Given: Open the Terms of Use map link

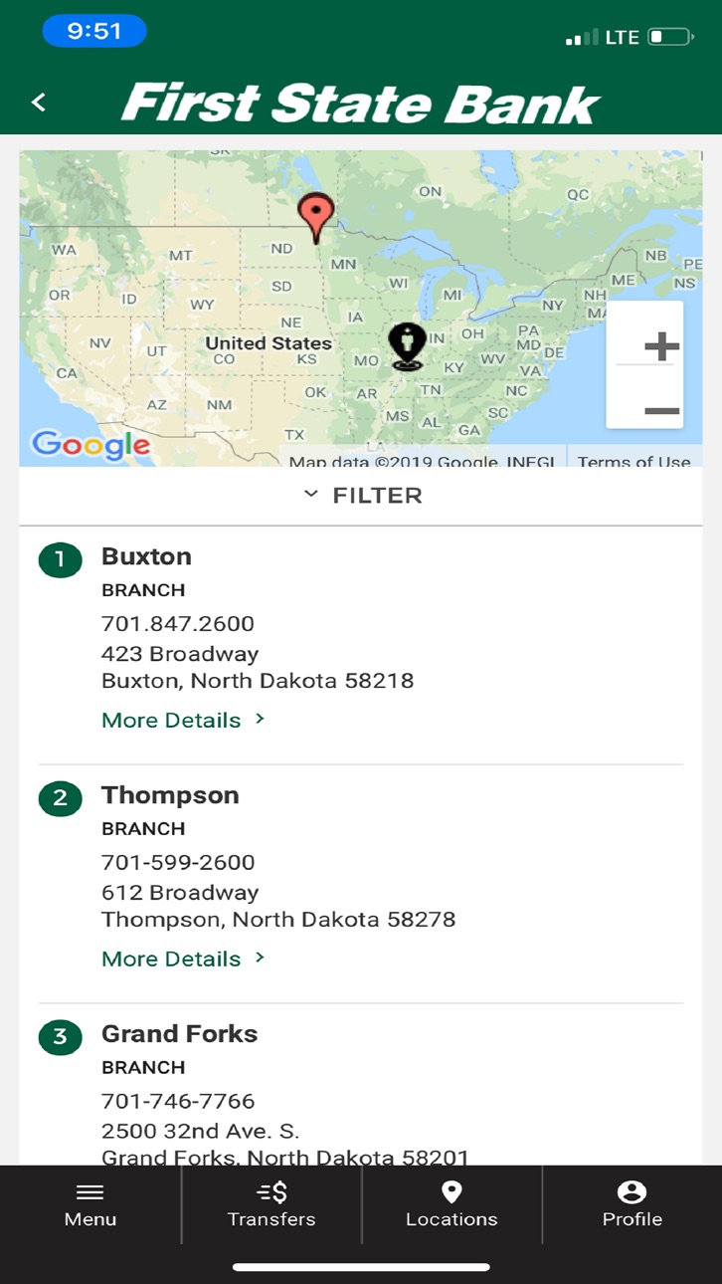Looking at the screenshot, I should pyautogui.click(x=633, y=461).
